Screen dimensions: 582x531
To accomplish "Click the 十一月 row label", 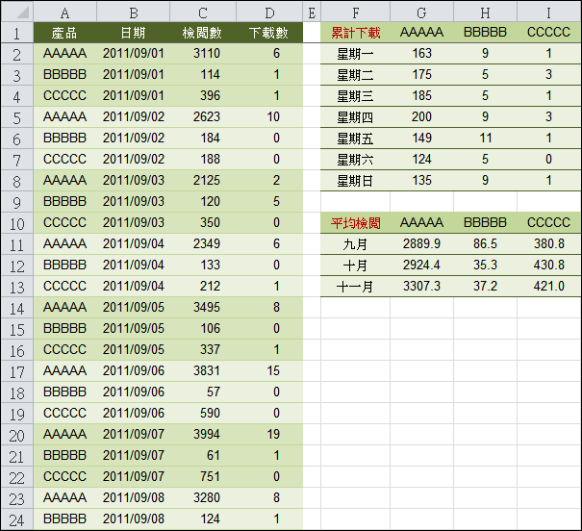I will pyautogui.click(x=356, y=286).
